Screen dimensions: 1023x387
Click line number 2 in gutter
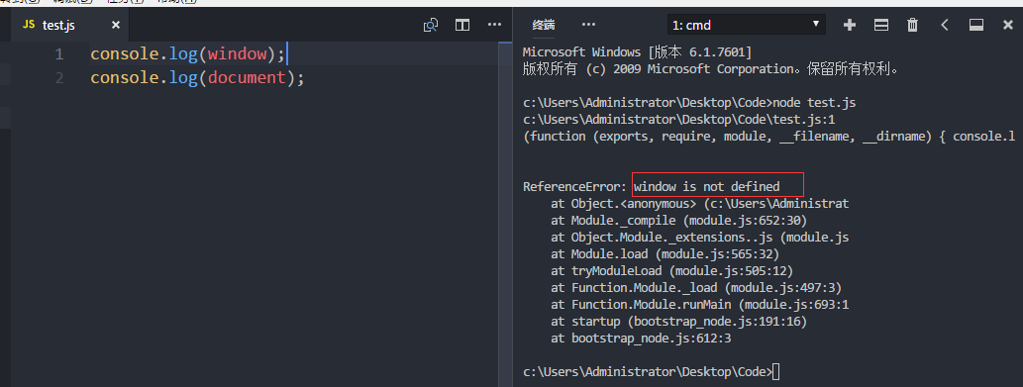(x=59, y=78)
